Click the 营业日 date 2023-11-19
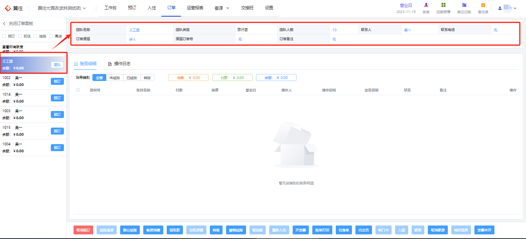Screen dimensions: 526x239 pyautogui.click(x=406, y=12)
